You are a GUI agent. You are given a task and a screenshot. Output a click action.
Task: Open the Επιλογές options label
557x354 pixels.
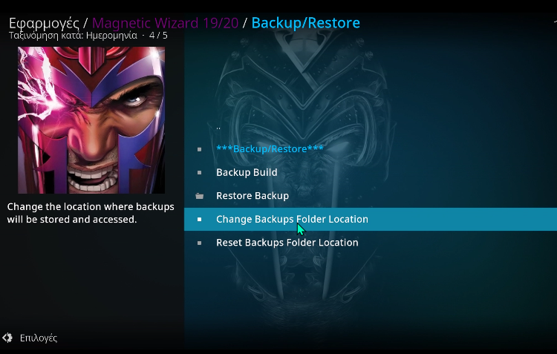click(39, 338)
